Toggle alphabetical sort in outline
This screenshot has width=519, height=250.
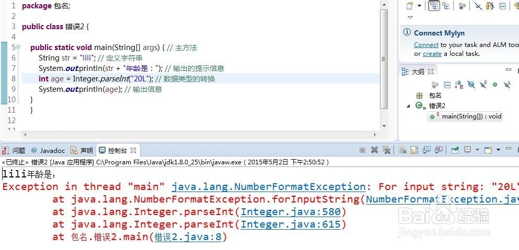pos(459,85)
